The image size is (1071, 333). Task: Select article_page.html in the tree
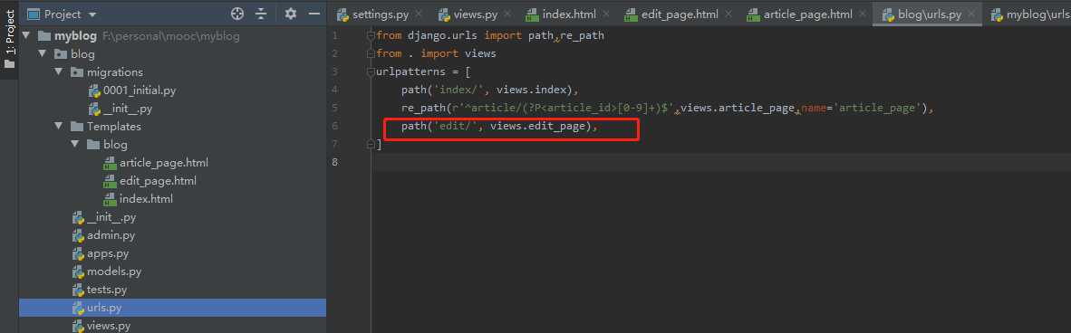click(x=164, y=162)
